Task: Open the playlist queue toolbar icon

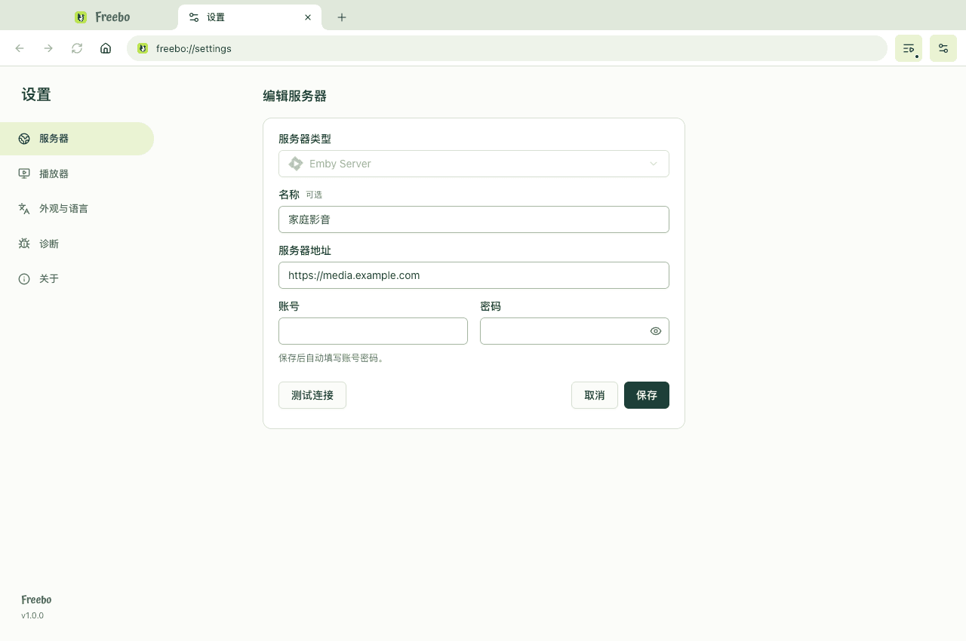Action: pyautogui.click(x=909, y=48)
